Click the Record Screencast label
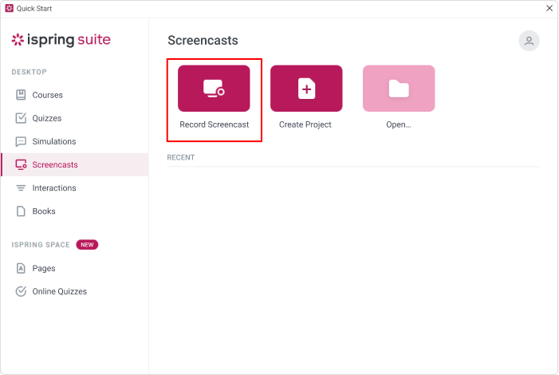 coord(215,124)
